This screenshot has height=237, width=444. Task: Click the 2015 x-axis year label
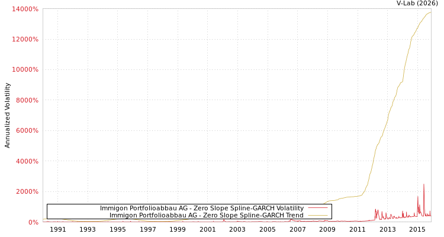pos(417,229)
